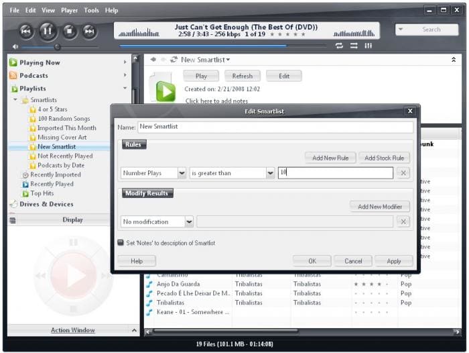This screenshot has width=469, height=353.
Task: Select the 100 Random Songs smartlist
Action: tap(64, 119)
